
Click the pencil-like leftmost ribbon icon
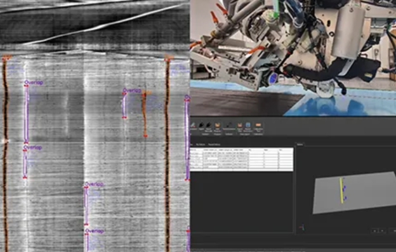point(193,125)
